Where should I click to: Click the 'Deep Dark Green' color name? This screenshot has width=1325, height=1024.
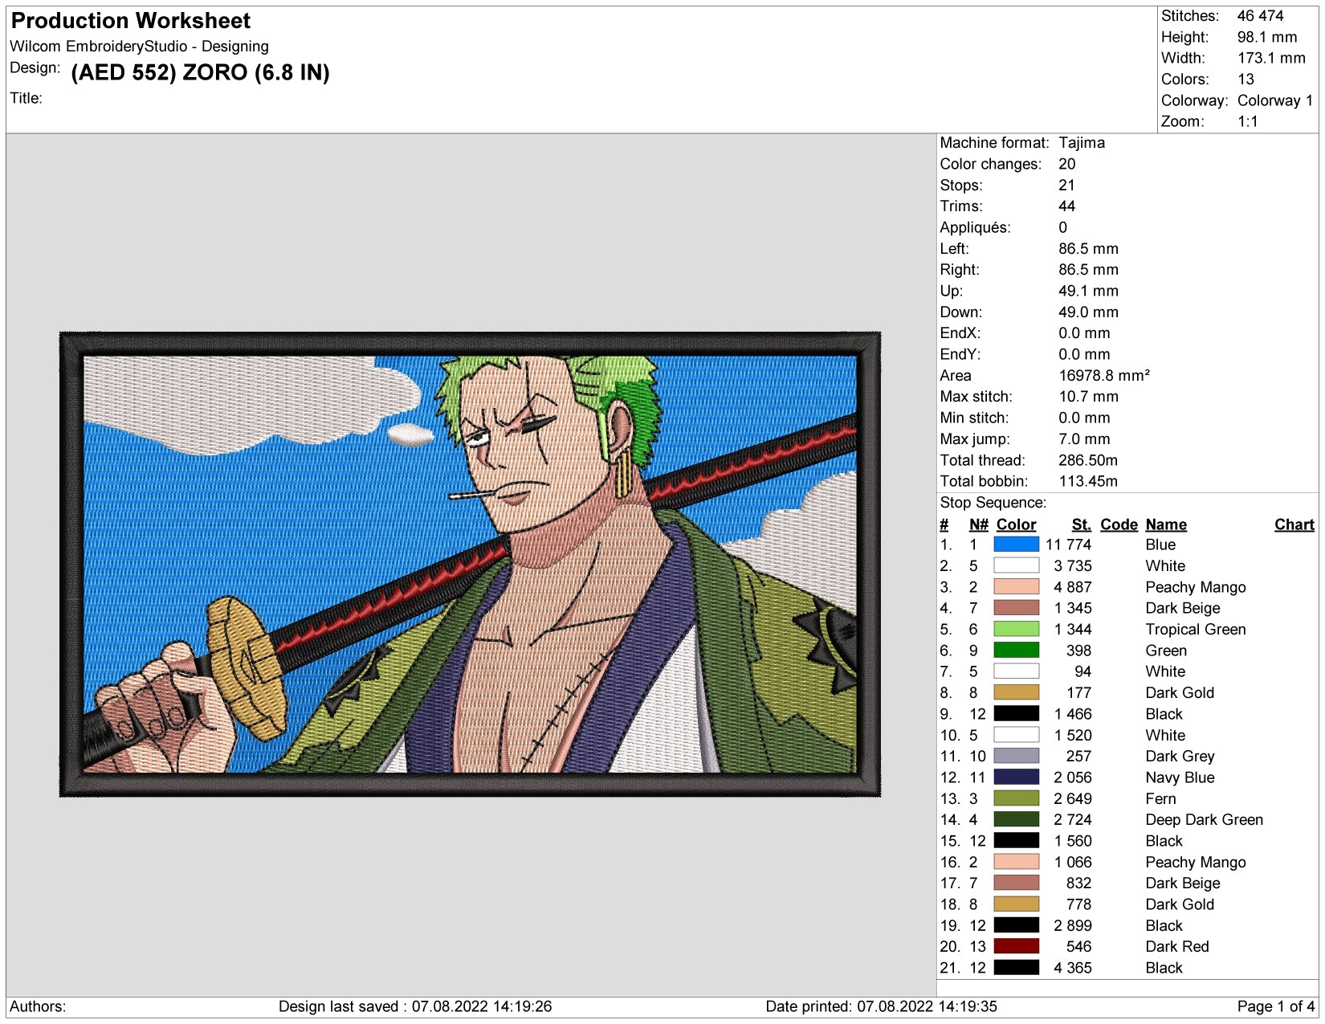pos(1204,819)
